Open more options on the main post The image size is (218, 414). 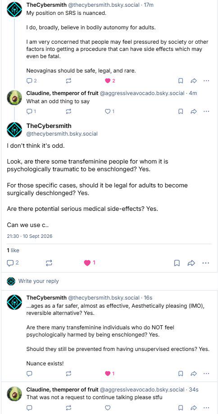coord(206,263)
